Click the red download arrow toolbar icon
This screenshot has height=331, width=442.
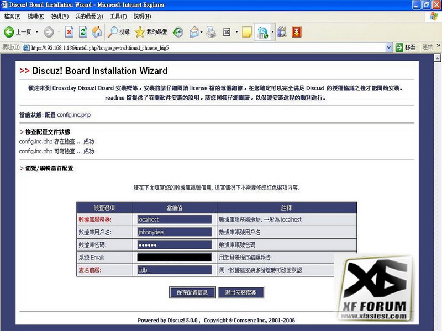297,32
